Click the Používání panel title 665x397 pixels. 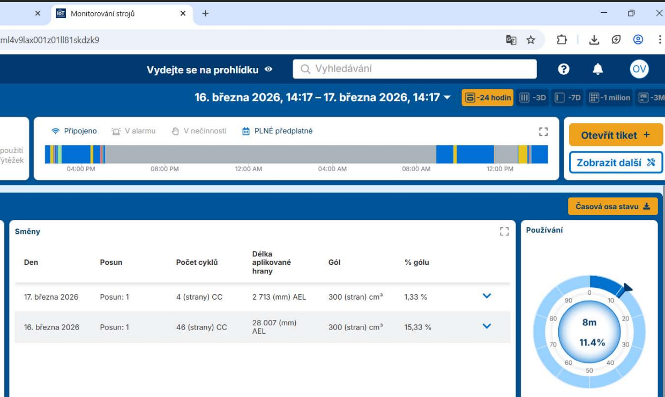click(x=544, y=230)
